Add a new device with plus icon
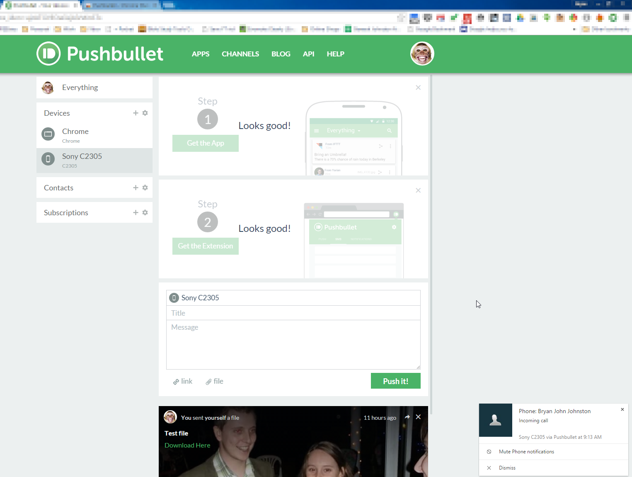The image size is (632, 477). (136, 113)
